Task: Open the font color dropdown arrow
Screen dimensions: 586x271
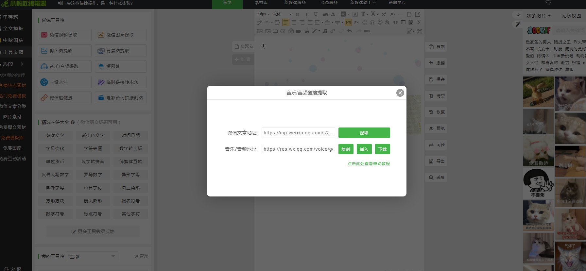Action: click(338, 14)
